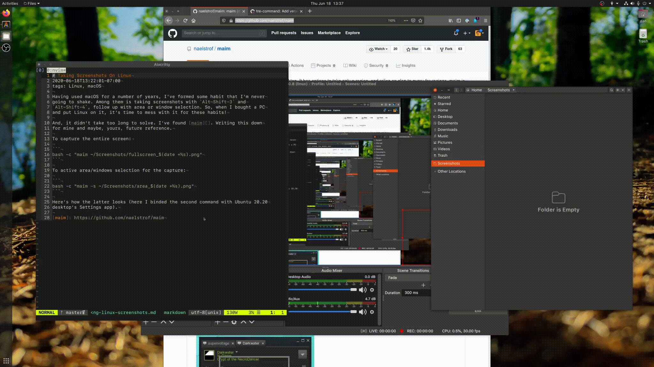This screenshot has height=367, width=654.
Task: Click the GitHub star icon for maim
Action: [409, 49]
